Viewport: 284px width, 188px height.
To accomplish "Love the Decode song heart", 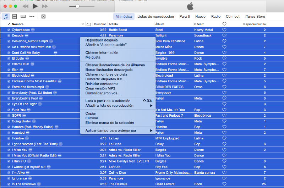I will tap(224, 35).
